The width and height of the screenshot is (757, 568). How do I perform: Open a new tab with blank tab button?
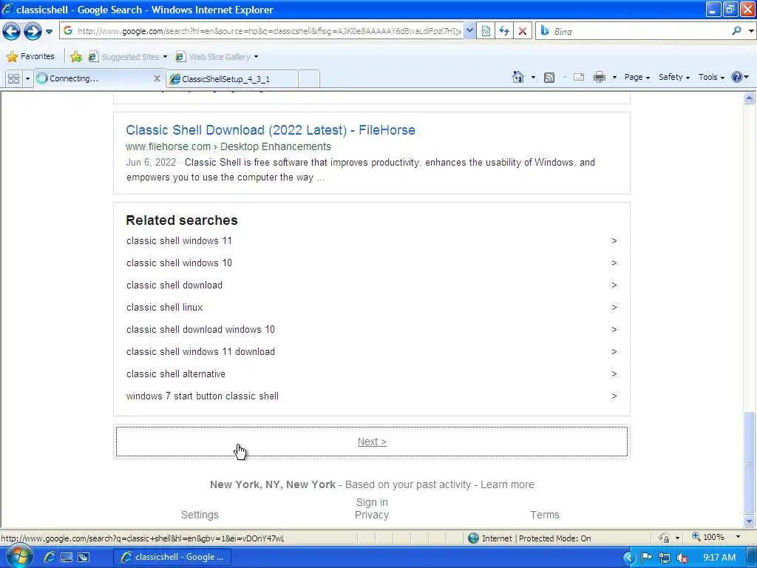pos(309,78)
